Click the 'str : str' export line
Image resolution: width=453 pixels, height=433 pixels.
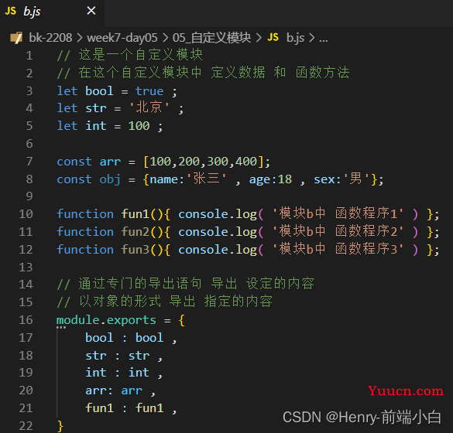point(124,356)
